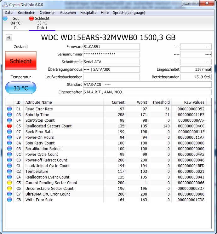Click the Übertragungsmodus field SATA/300
This screenshot has width=217, height=234.
pos(111,69)
